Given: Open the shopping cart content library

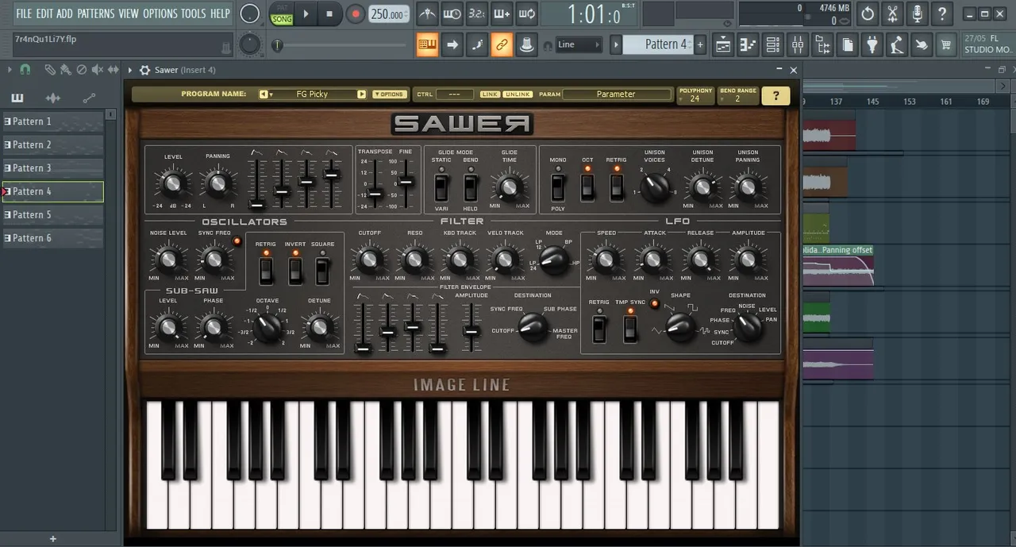Looking at the screenshot, I should coord(946,44).
